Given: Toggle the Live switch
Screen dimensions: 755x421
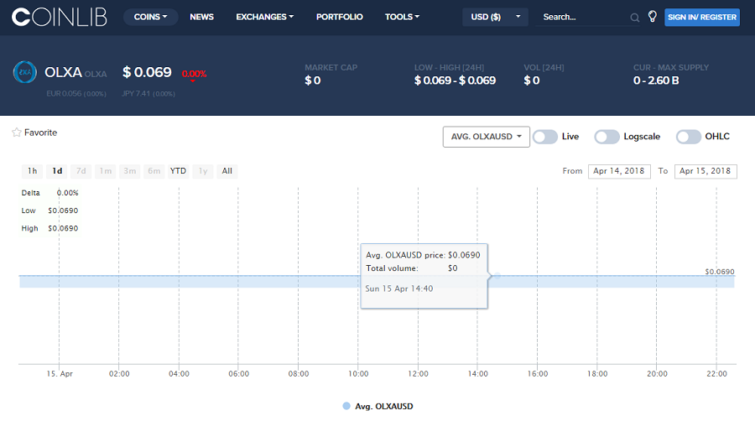Looking at the screenshot, I should 545,137.
